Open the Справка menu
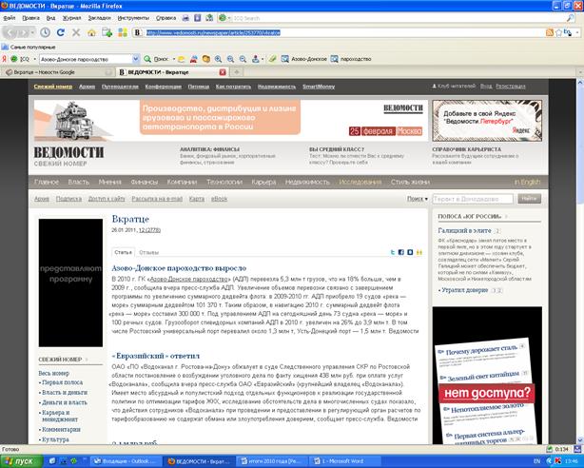The image size is (584, 468). click(x=165, y=18)
